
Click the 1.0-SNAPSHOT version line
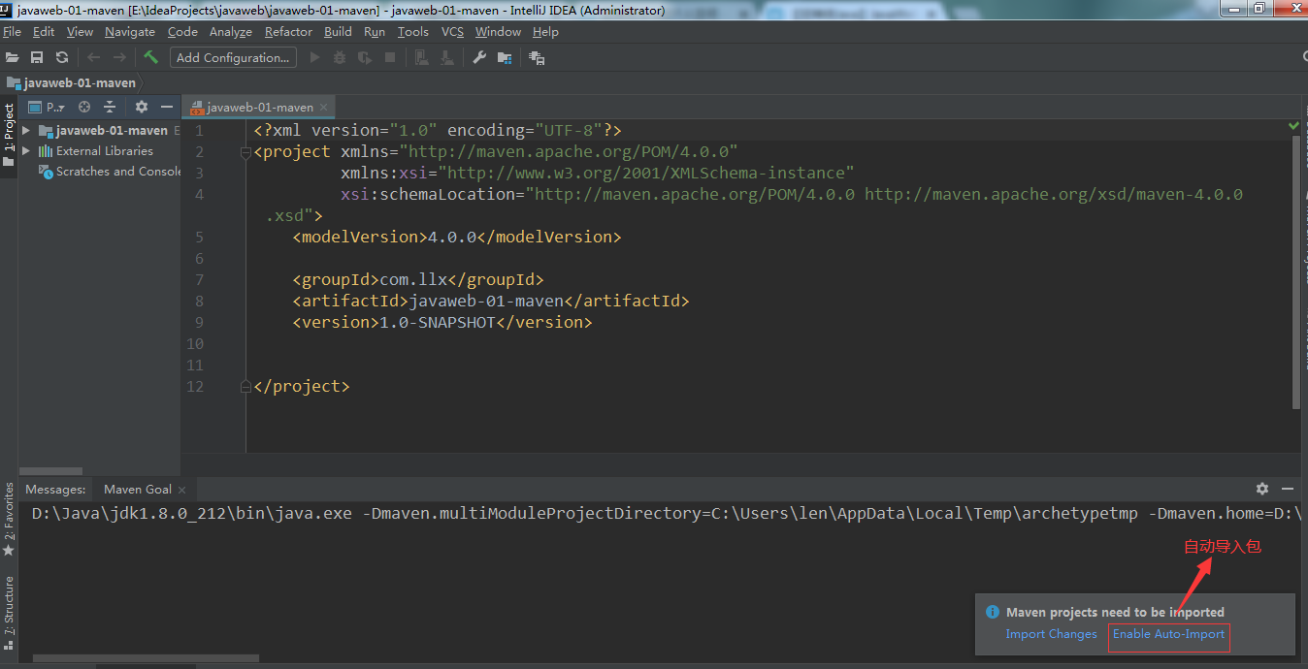coord(442,322)
